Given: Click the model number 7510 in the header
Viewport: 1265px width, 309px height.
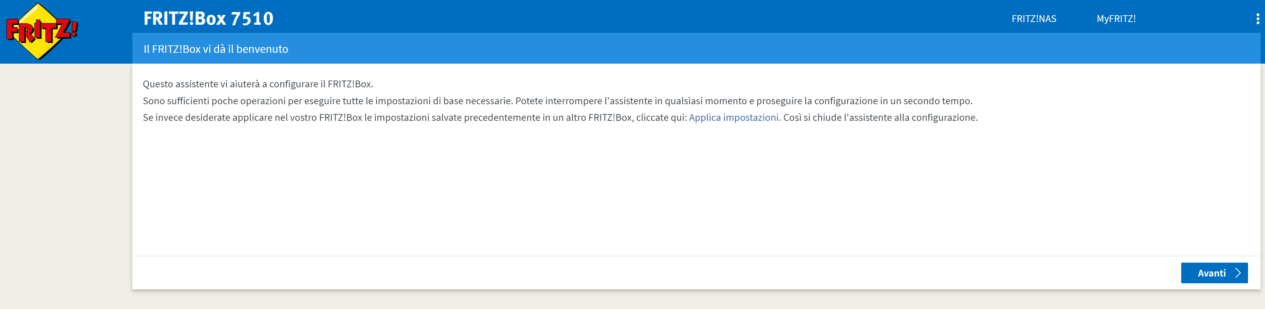Looking at the screenshot, I should click(x=252, y=19).
